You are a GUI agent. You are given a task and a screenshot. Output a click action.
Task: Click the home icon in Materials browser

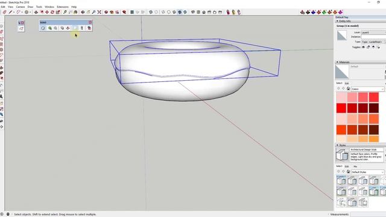point(349,89)
